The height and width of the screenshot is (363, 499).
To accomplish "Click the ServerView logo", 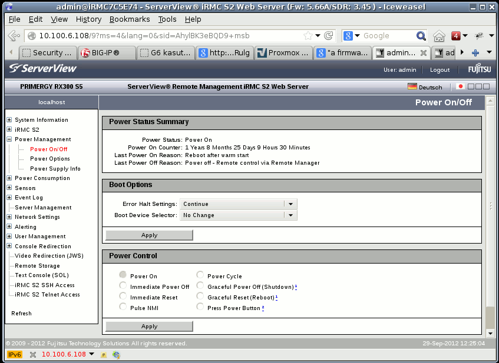I will pyautogui.click(x=43, y=68).
